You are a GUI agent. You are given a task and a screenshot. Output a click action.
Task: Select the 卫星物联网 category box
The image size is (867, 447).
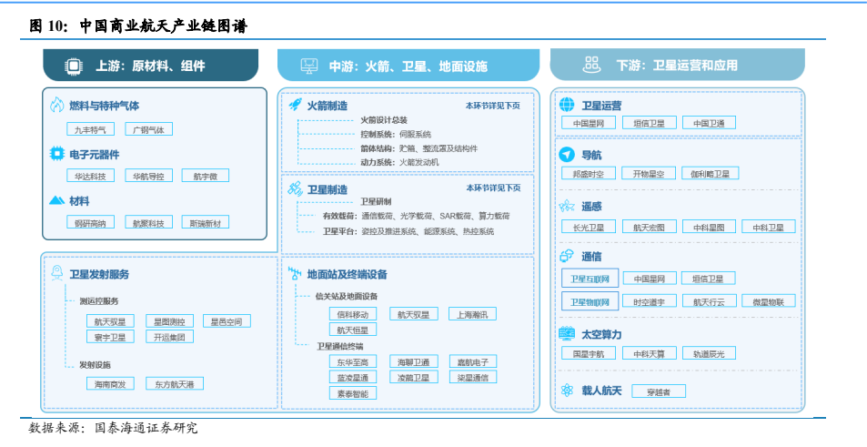coord(590,301)
